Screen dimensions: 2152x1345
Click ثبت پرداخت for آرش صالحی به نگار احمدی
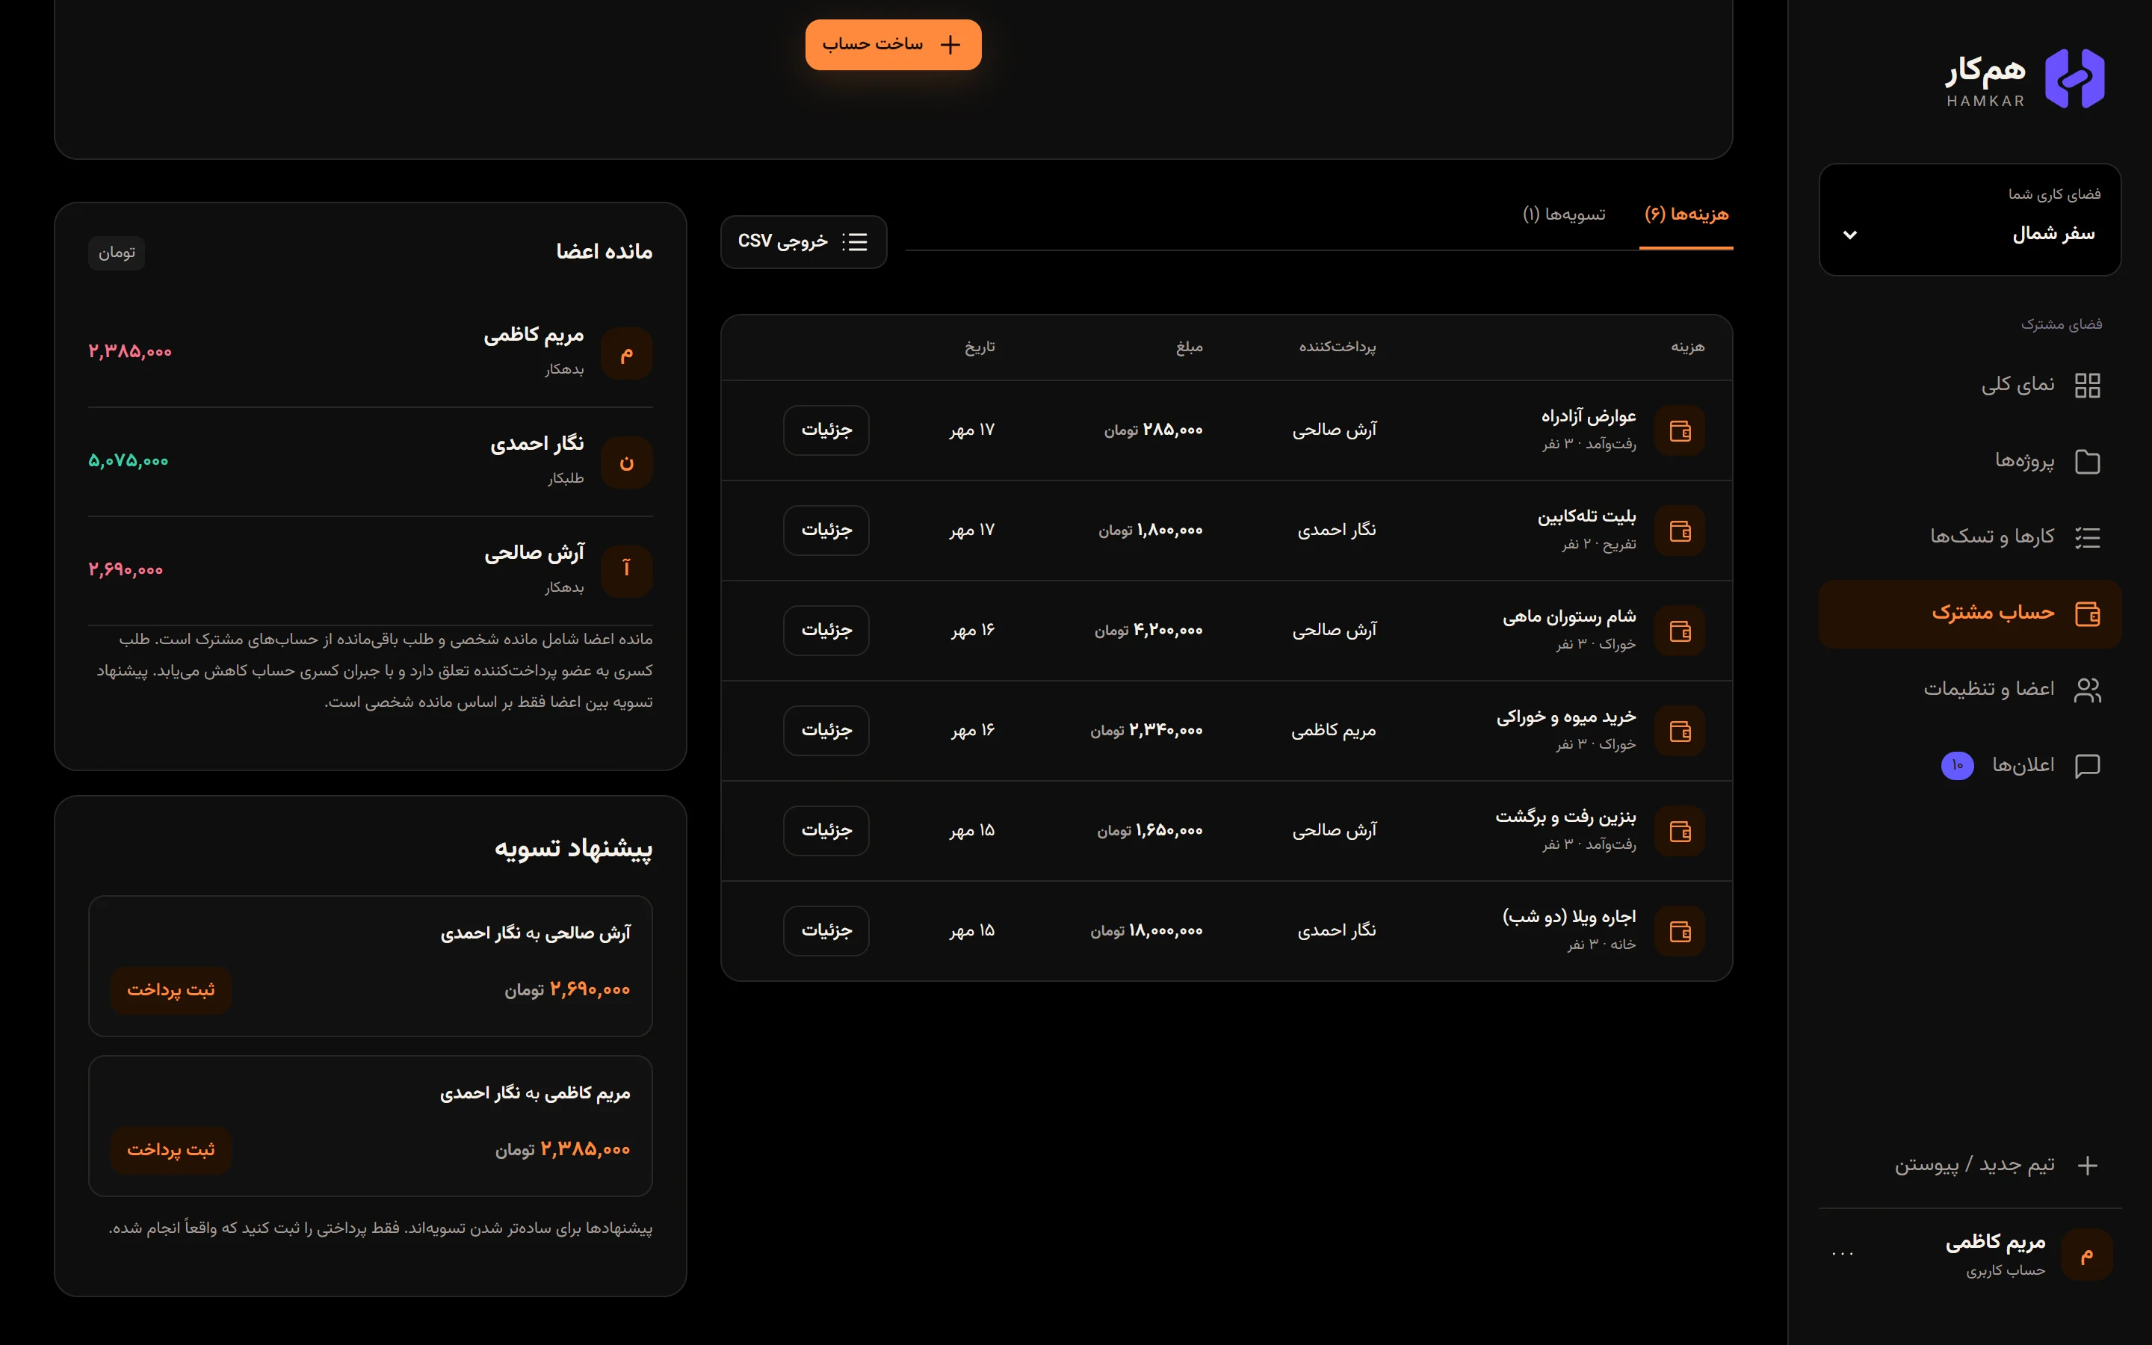click(x=170, y=990)
